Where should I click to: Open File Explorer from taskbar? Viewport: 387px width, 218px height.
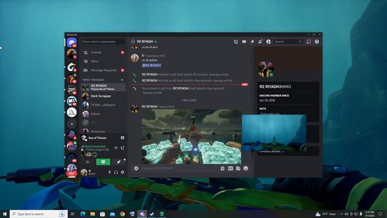point(93,214)
